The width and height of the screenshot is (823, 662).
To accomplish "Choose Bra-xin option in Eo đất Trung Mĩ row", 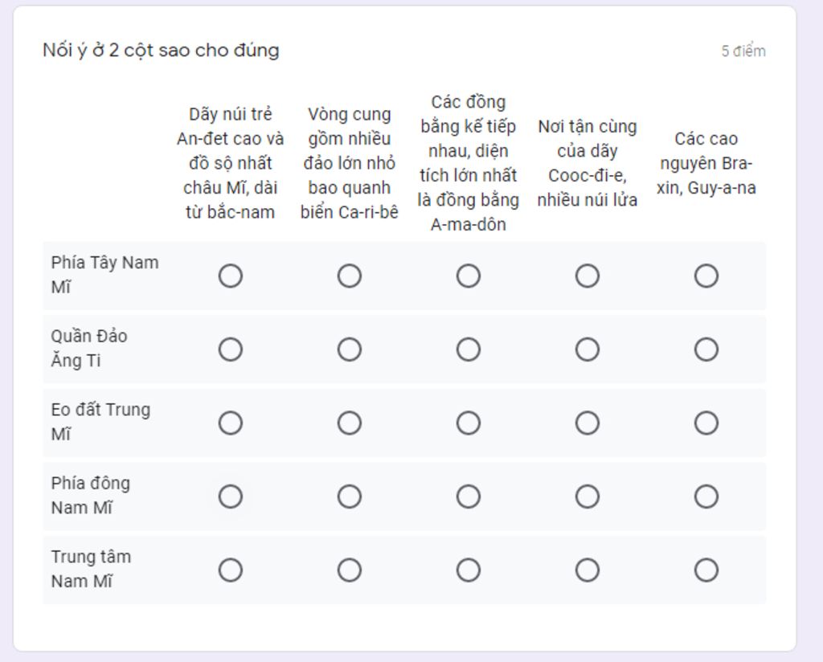I will [x=706, y=423].
